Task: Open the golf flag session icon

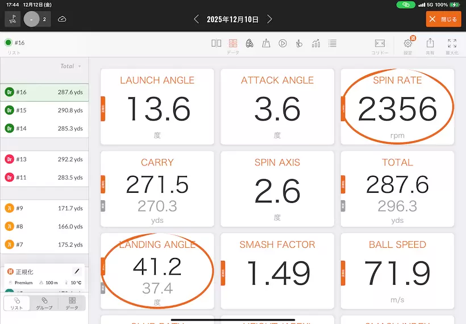Action: tap(13, 19)
